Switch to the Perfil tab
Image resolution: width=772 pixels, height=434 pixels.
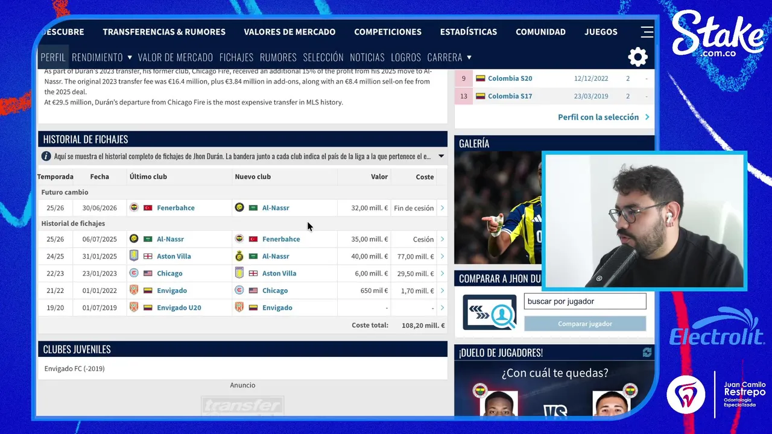pyautogui.click(x=53, y=57)
